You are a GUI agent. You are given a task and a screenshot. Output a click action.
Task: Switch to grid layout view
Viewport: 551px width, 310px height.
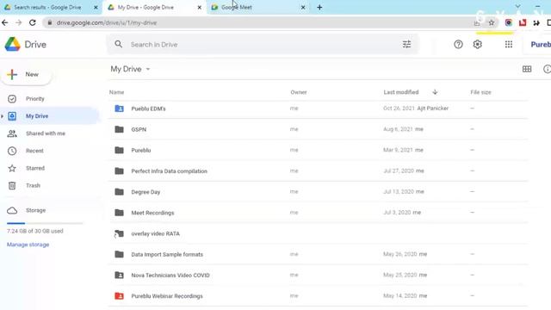[x=527, y=69]
